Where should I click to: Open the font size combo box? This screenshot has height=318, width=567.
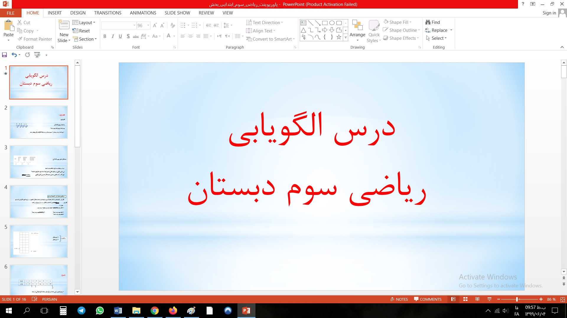click(x=143, y=26)
